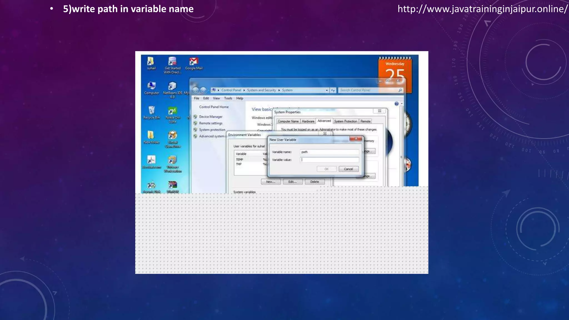Open the Google Mail desktop shortcut
Image resolution: width=569 pixels, height=320 pixels.
click(194, 62)
